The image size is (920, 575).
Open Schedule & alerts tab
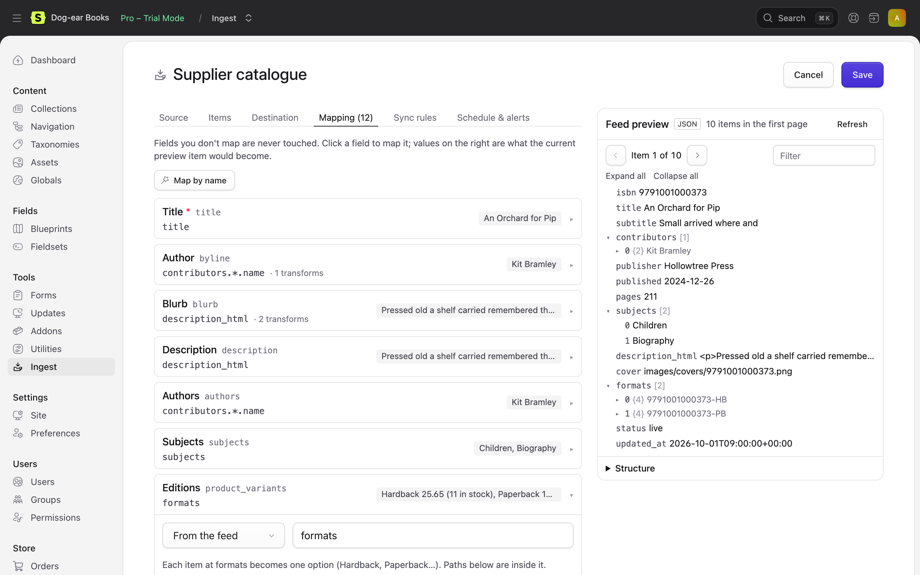point(493,118)
